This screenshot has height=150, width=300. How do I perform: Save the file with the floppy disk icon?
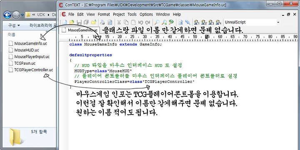[x=79, y=22]
